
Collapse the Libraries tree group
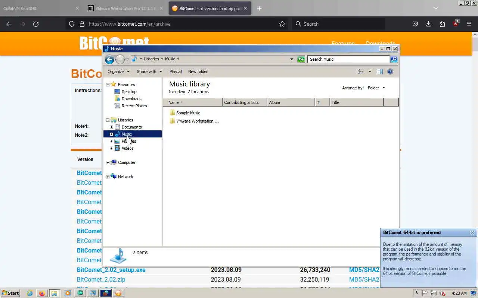coord(108,120)
